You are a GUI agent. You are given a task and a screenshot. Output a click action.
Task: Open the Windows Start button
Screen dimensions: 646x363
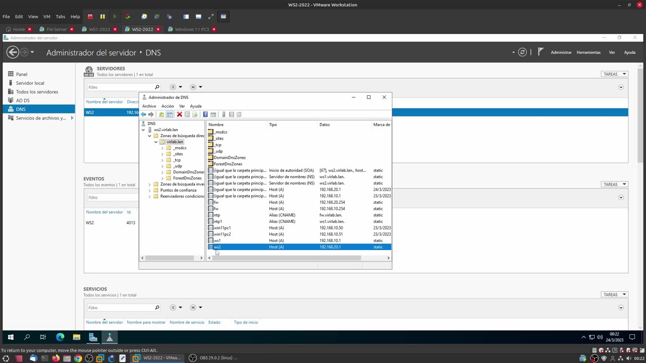[11, 337]
